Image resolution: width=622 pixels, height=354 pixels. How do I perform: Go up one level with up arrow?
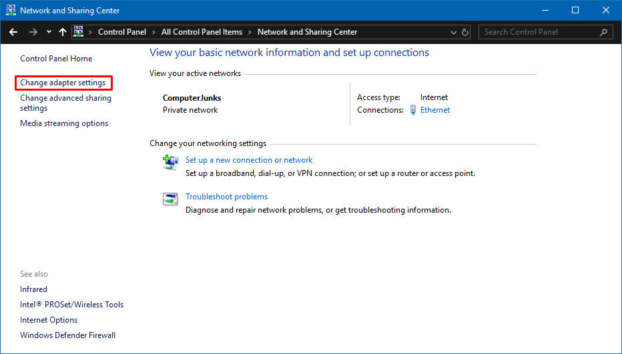63,32
